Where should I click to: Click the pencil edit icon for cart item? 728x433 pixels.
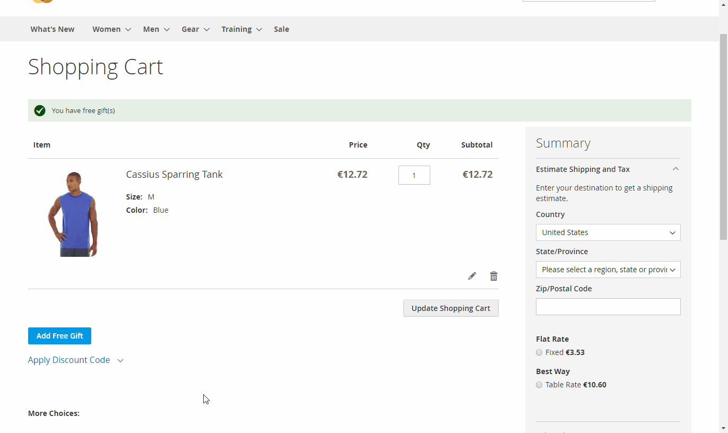pyautogui.click(x=472, y=276)
